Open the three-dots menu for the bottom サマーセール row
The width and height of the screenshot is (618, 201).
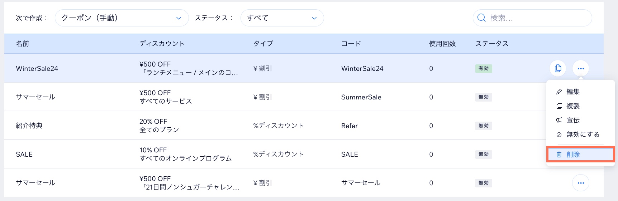coord(581,183)
